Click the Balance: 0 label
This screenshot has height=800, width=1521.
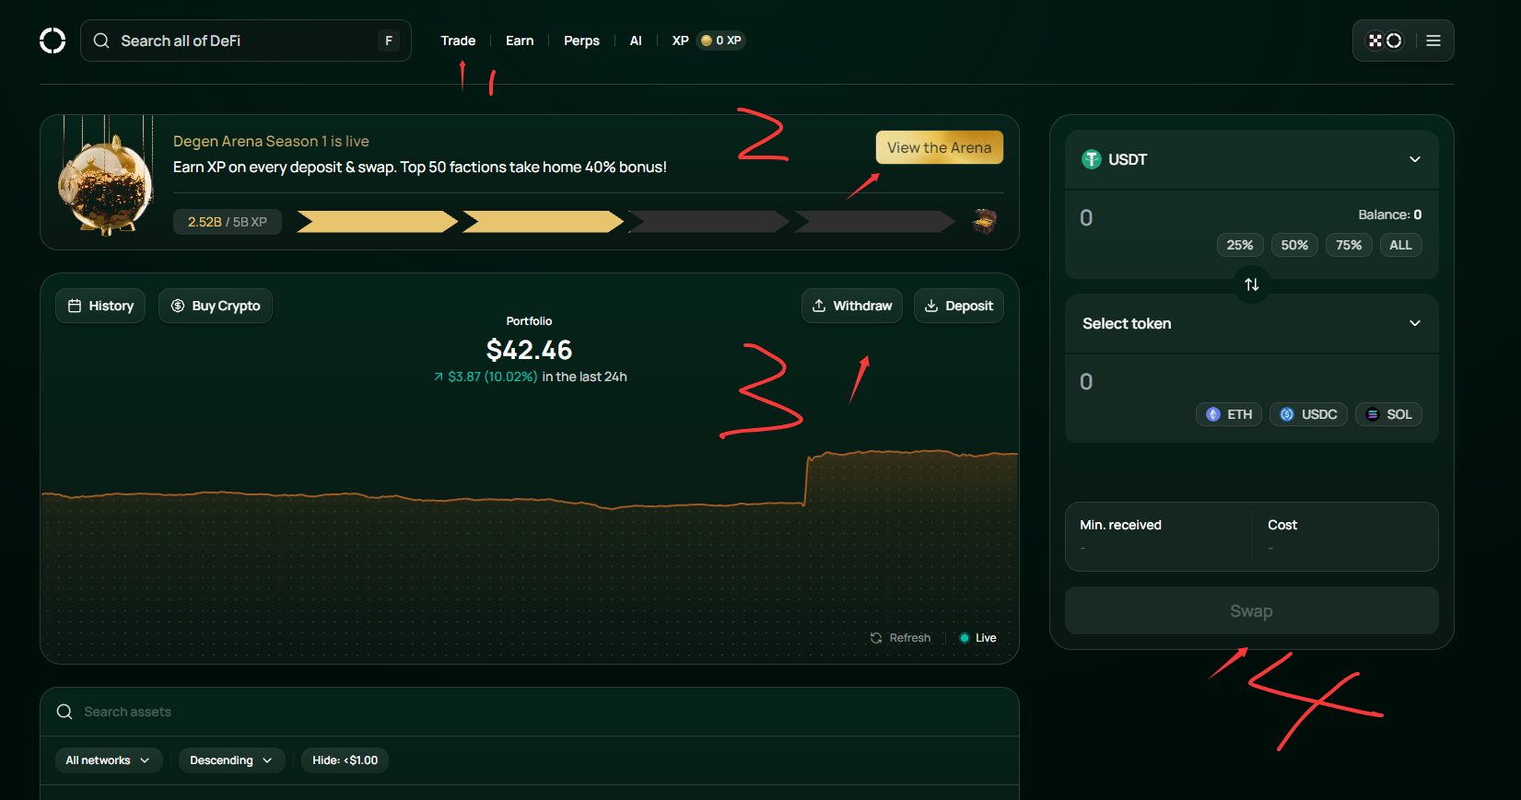(x=1389, y=214)
